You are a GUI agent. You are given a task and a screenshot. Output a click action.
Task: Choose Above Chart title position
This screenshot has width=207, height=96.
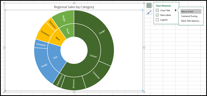pos(191,12)
